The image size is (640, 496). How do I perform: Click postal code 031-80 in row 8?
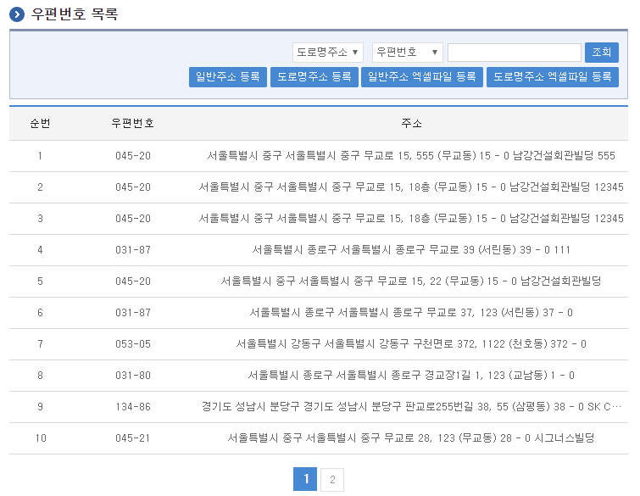[x=133, y=376]
